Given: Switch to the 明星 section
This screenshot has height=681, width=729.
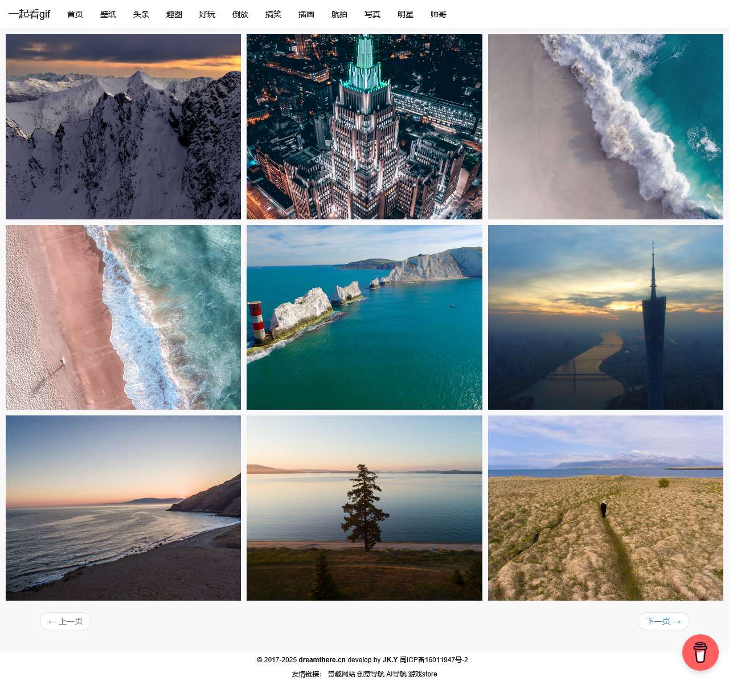Looking at the screenshot, I should 406,14.
